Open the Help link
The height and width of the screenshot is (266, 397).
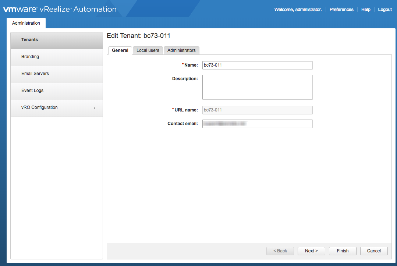[366, 9]
